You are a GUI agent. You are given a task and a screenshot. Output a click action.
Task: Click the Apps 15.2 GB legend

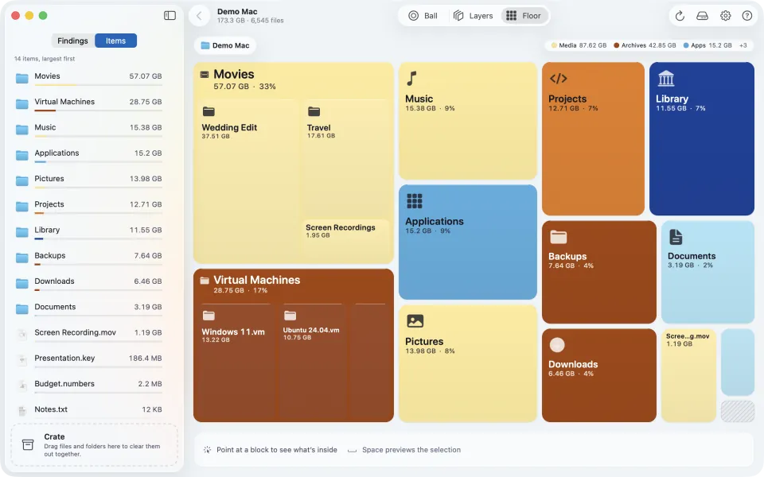click(x=707, y=45)
